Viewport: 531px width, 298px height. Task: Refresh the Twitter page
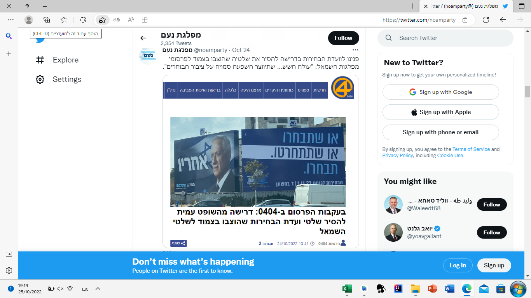(486, 20)
